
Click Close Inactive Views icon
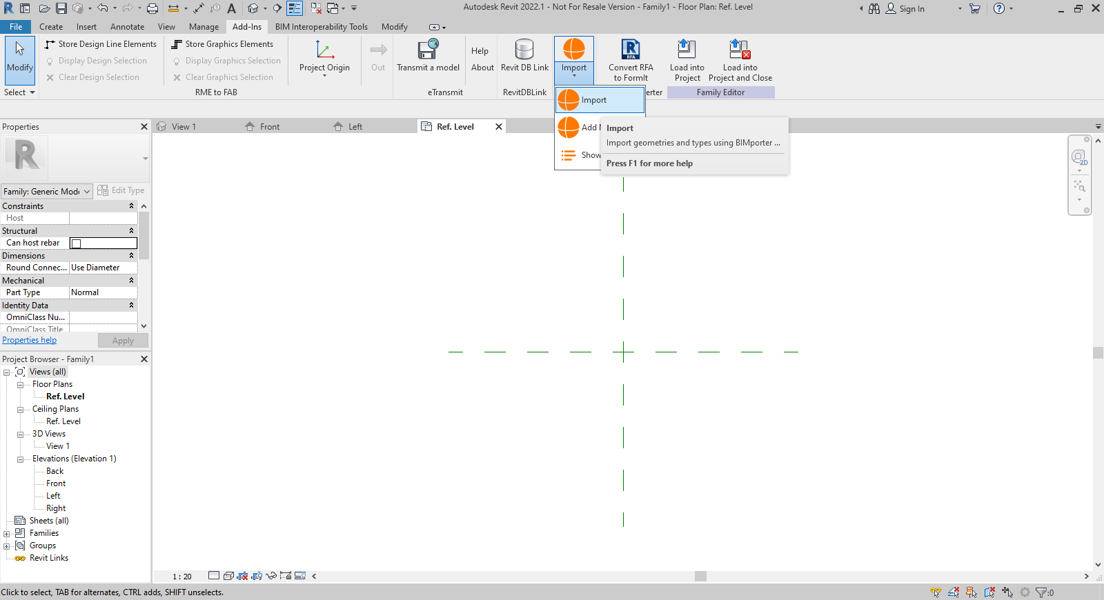click(x=316, y=8)
